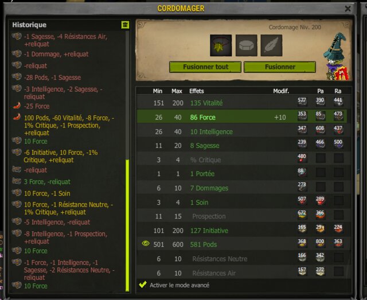Select the leaf amulet item slot
Image resolution: width=367 pixels, height=300 pixels.
[221, 45]
